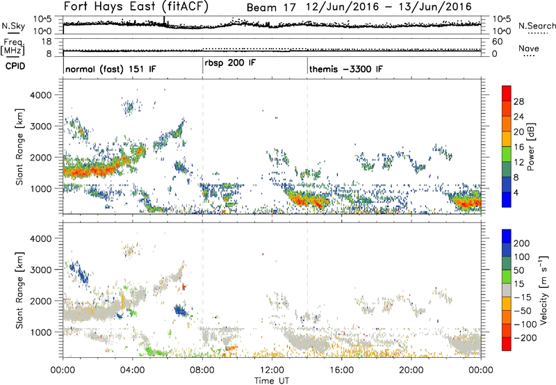
Task: Click the 'themis -3300 IF' CPID text
Action: [x=345, y=69]
